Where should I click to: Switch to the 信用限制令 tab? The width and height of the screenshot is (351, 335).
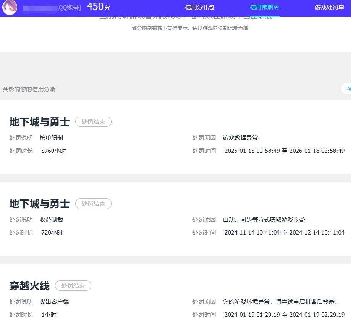click(264, 7)
